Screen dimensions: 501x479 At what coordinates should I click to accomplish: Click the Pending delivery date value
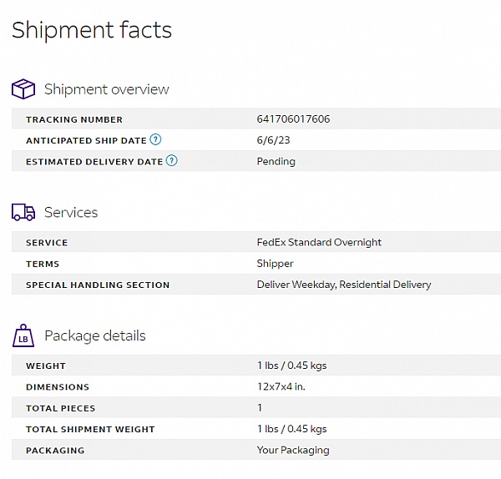point(276,161)
